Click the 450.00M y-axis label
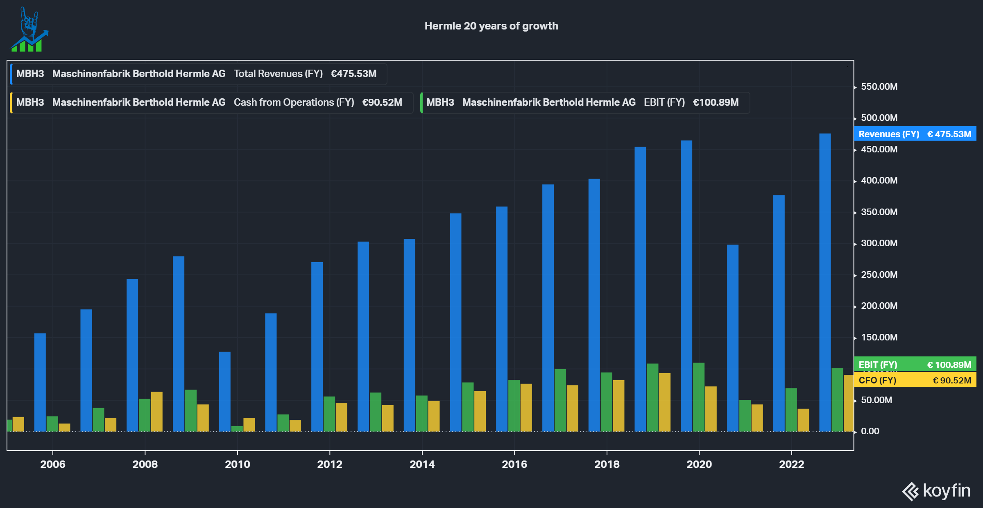This screenshot has height=508, width=983. (879, 150)
